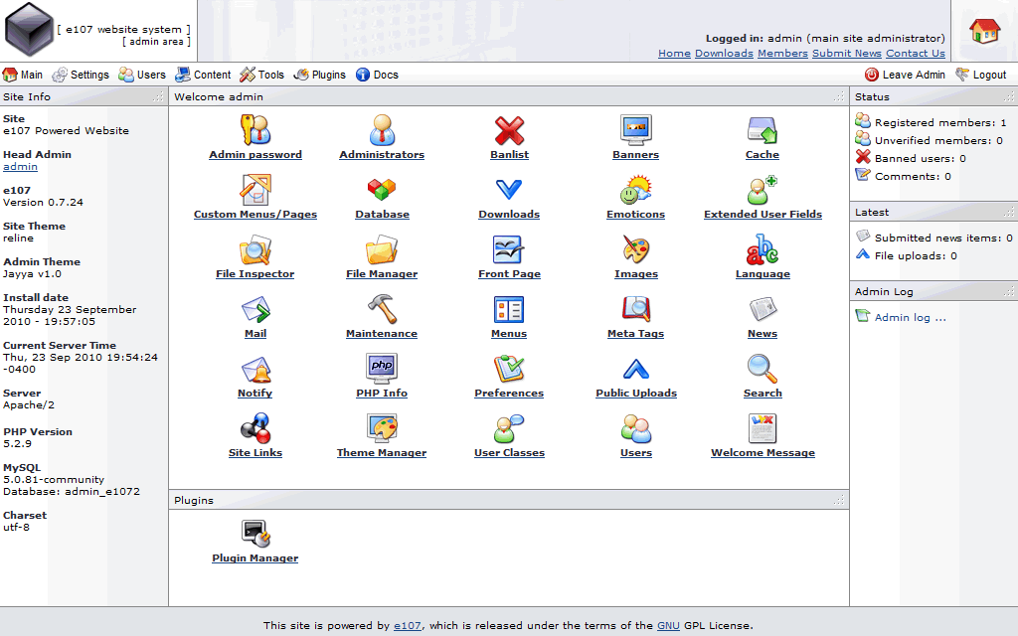Open the Language abc icon
The width and height of the screenshot is (1018, 636).
click(x=763, y=249)
